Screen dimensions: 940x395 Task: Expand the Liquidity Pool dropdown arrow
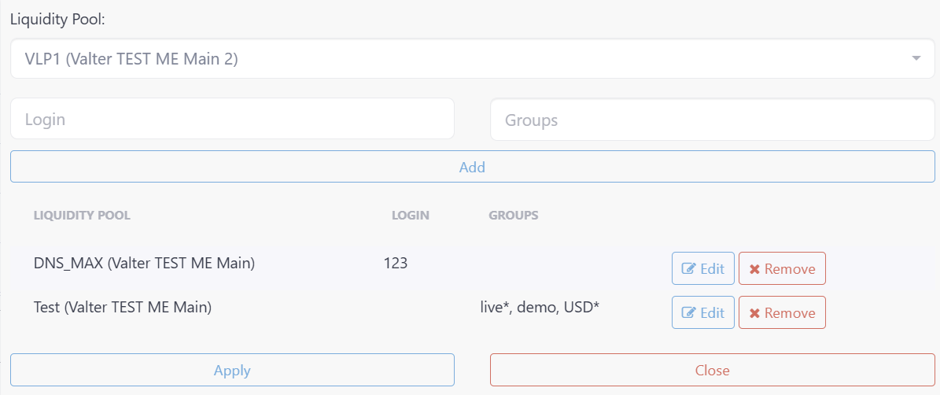(916, 58)
